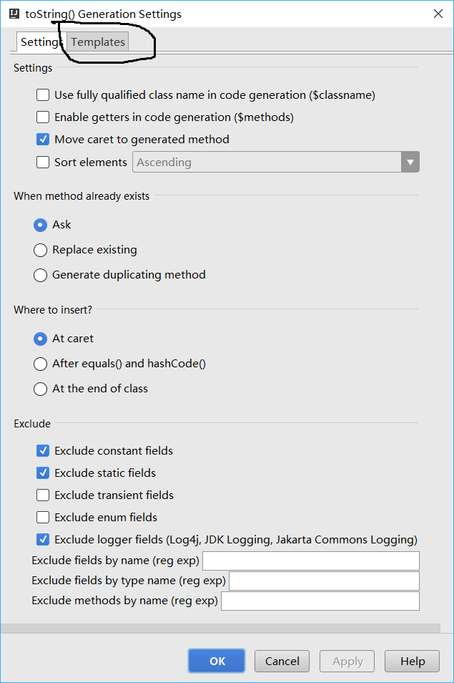Click the IntelliJ logo icon in title bar

coord(14,14)
